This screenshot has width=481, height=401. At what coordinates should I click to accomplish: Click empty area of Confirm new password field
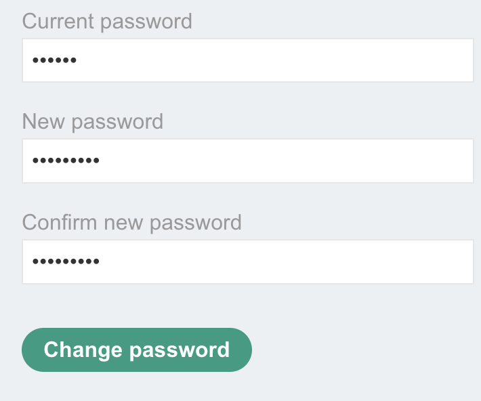[x=305, y=261]
